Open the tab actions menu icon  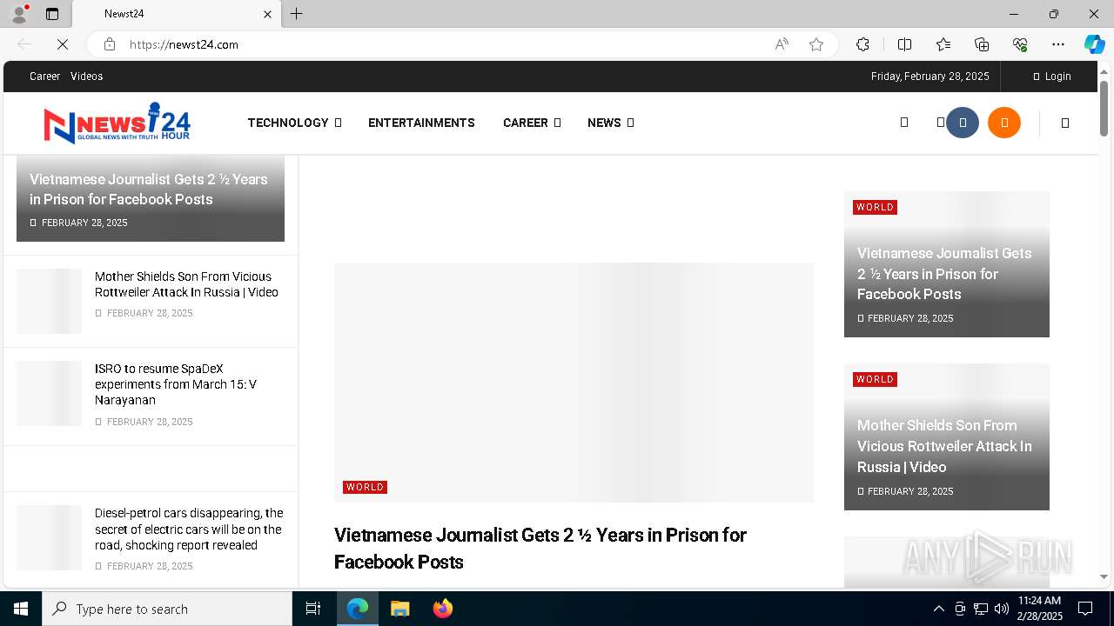[x=52, y=14]
